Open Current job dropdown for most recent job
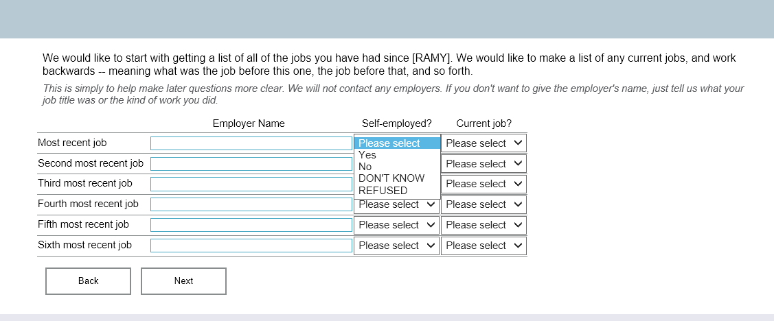The width and height of the screenshot is (774, 321). pyautogui.click(x=483, y=143)
